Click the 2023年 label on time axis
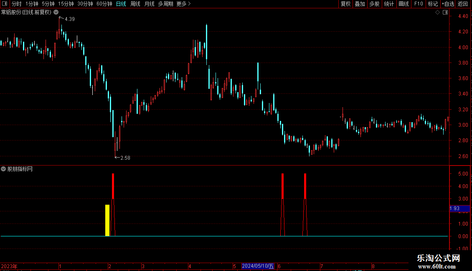472x271 pixels. [x=9, y=266]
